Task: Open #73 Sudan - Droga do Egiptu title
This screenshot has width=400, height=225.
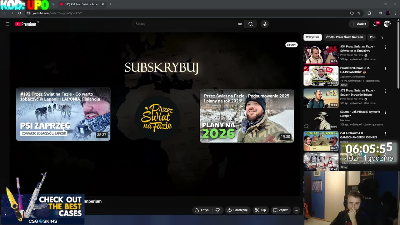Action: click(x=357, y=92)
